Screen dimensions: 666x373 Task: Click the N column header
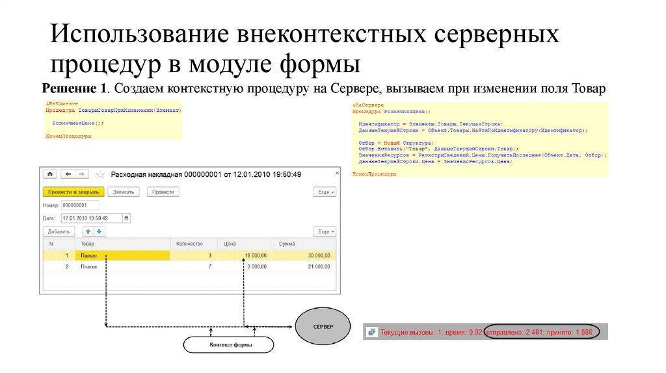pos(59,244)
